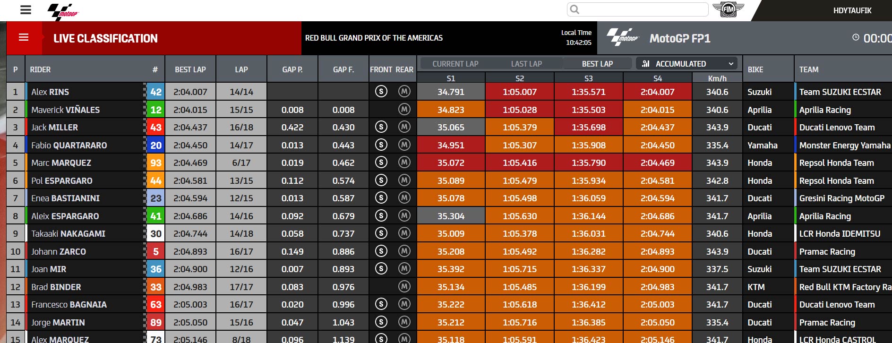892x343 pixels.
Task: Click Jorge Martin rear medium tyre icon
Action: click(x=404, y=322)
